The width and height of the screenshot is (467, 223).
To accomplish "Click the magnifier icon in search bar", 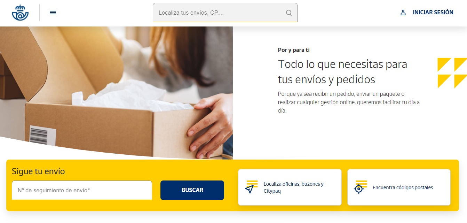I will [x=289, y=13].
